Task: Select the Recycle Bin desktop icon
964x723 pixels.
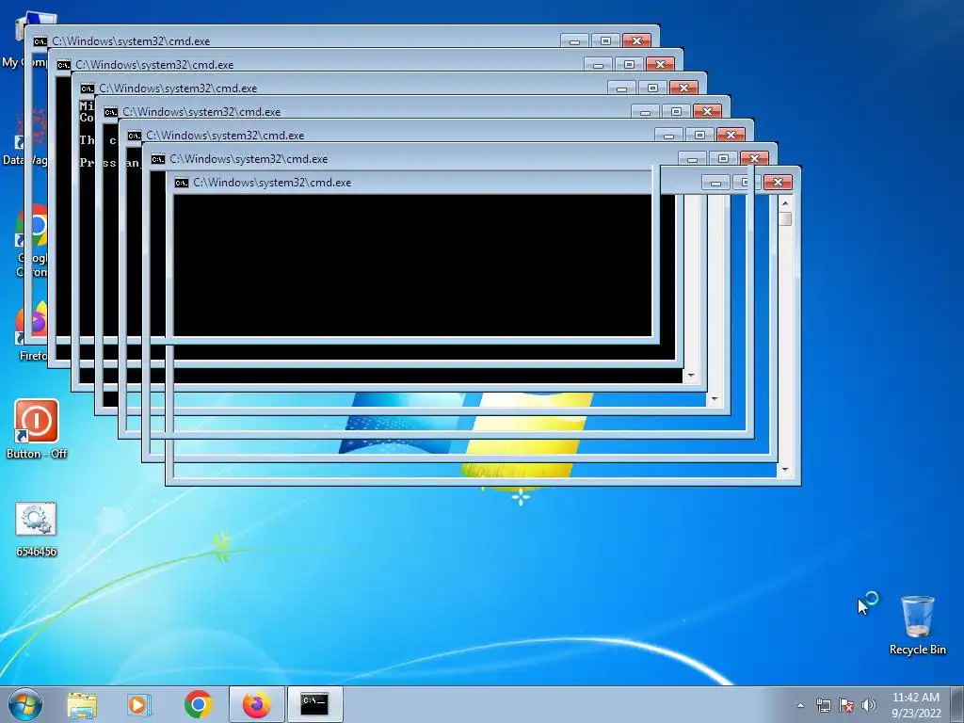Action: tap(917, 625)
